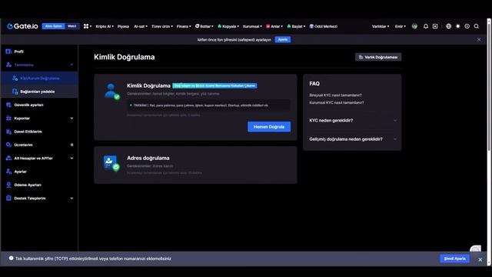Expand the Emir dropdown
The height and width of the screenshot is (277, 492).
pyautogui.click(x=400, y=26)
